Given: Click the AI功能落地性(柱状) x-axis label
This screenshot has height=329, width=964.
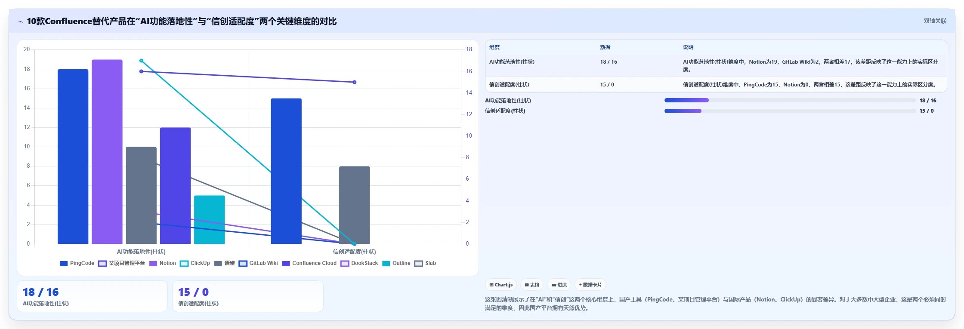Looking at the screenshot, I should click(141, 252).
